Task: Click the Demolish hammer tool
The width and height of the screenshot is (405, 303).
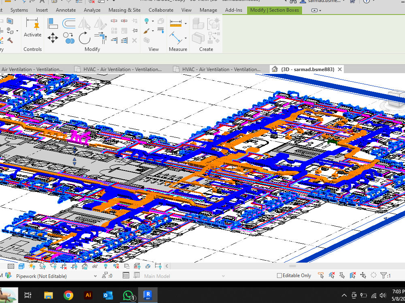Action: (10, 40)
